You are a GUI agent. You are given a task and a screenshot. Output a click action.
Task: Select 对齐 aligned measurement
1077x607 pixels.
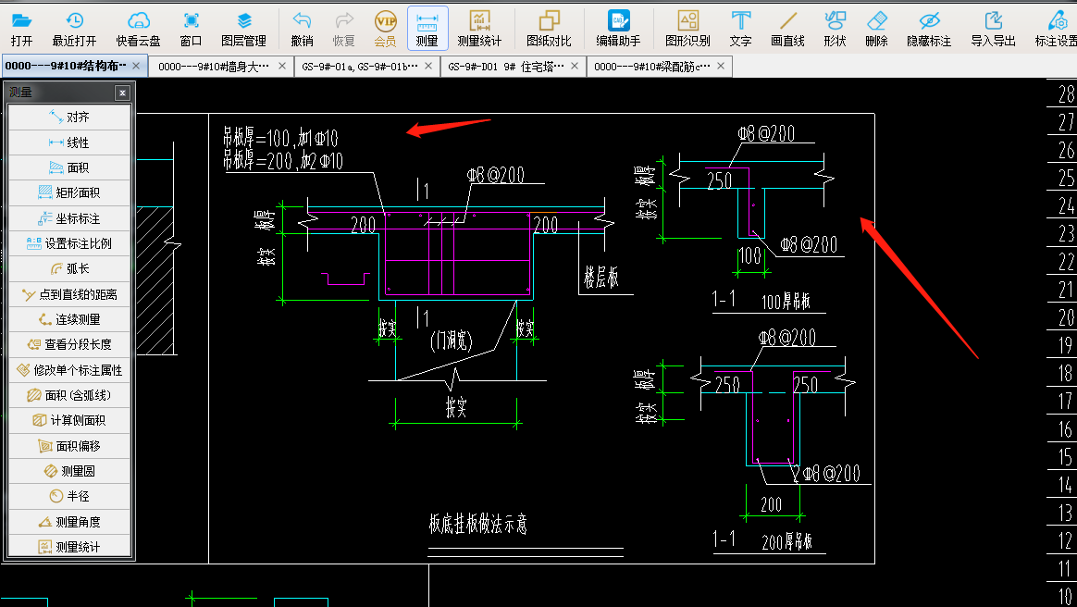(x=68, y=118)
